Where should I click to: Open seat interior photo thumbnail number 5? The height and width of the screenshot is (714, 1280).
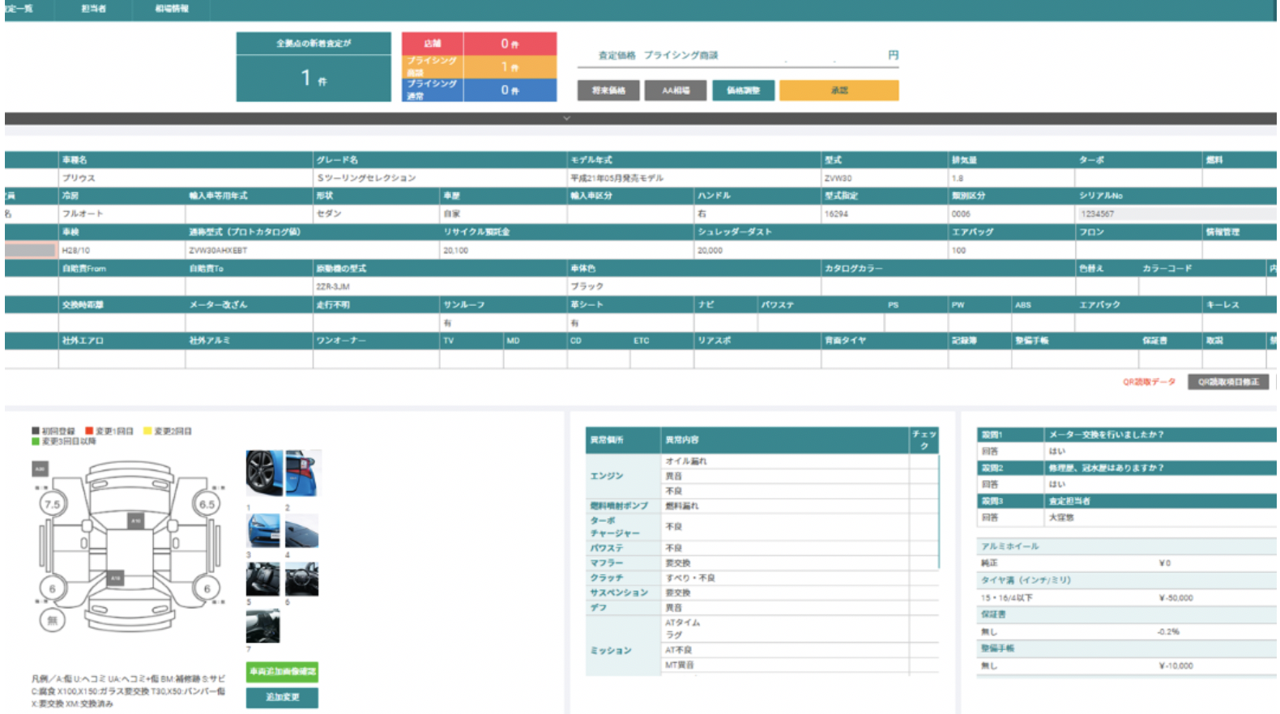point(263,580)
